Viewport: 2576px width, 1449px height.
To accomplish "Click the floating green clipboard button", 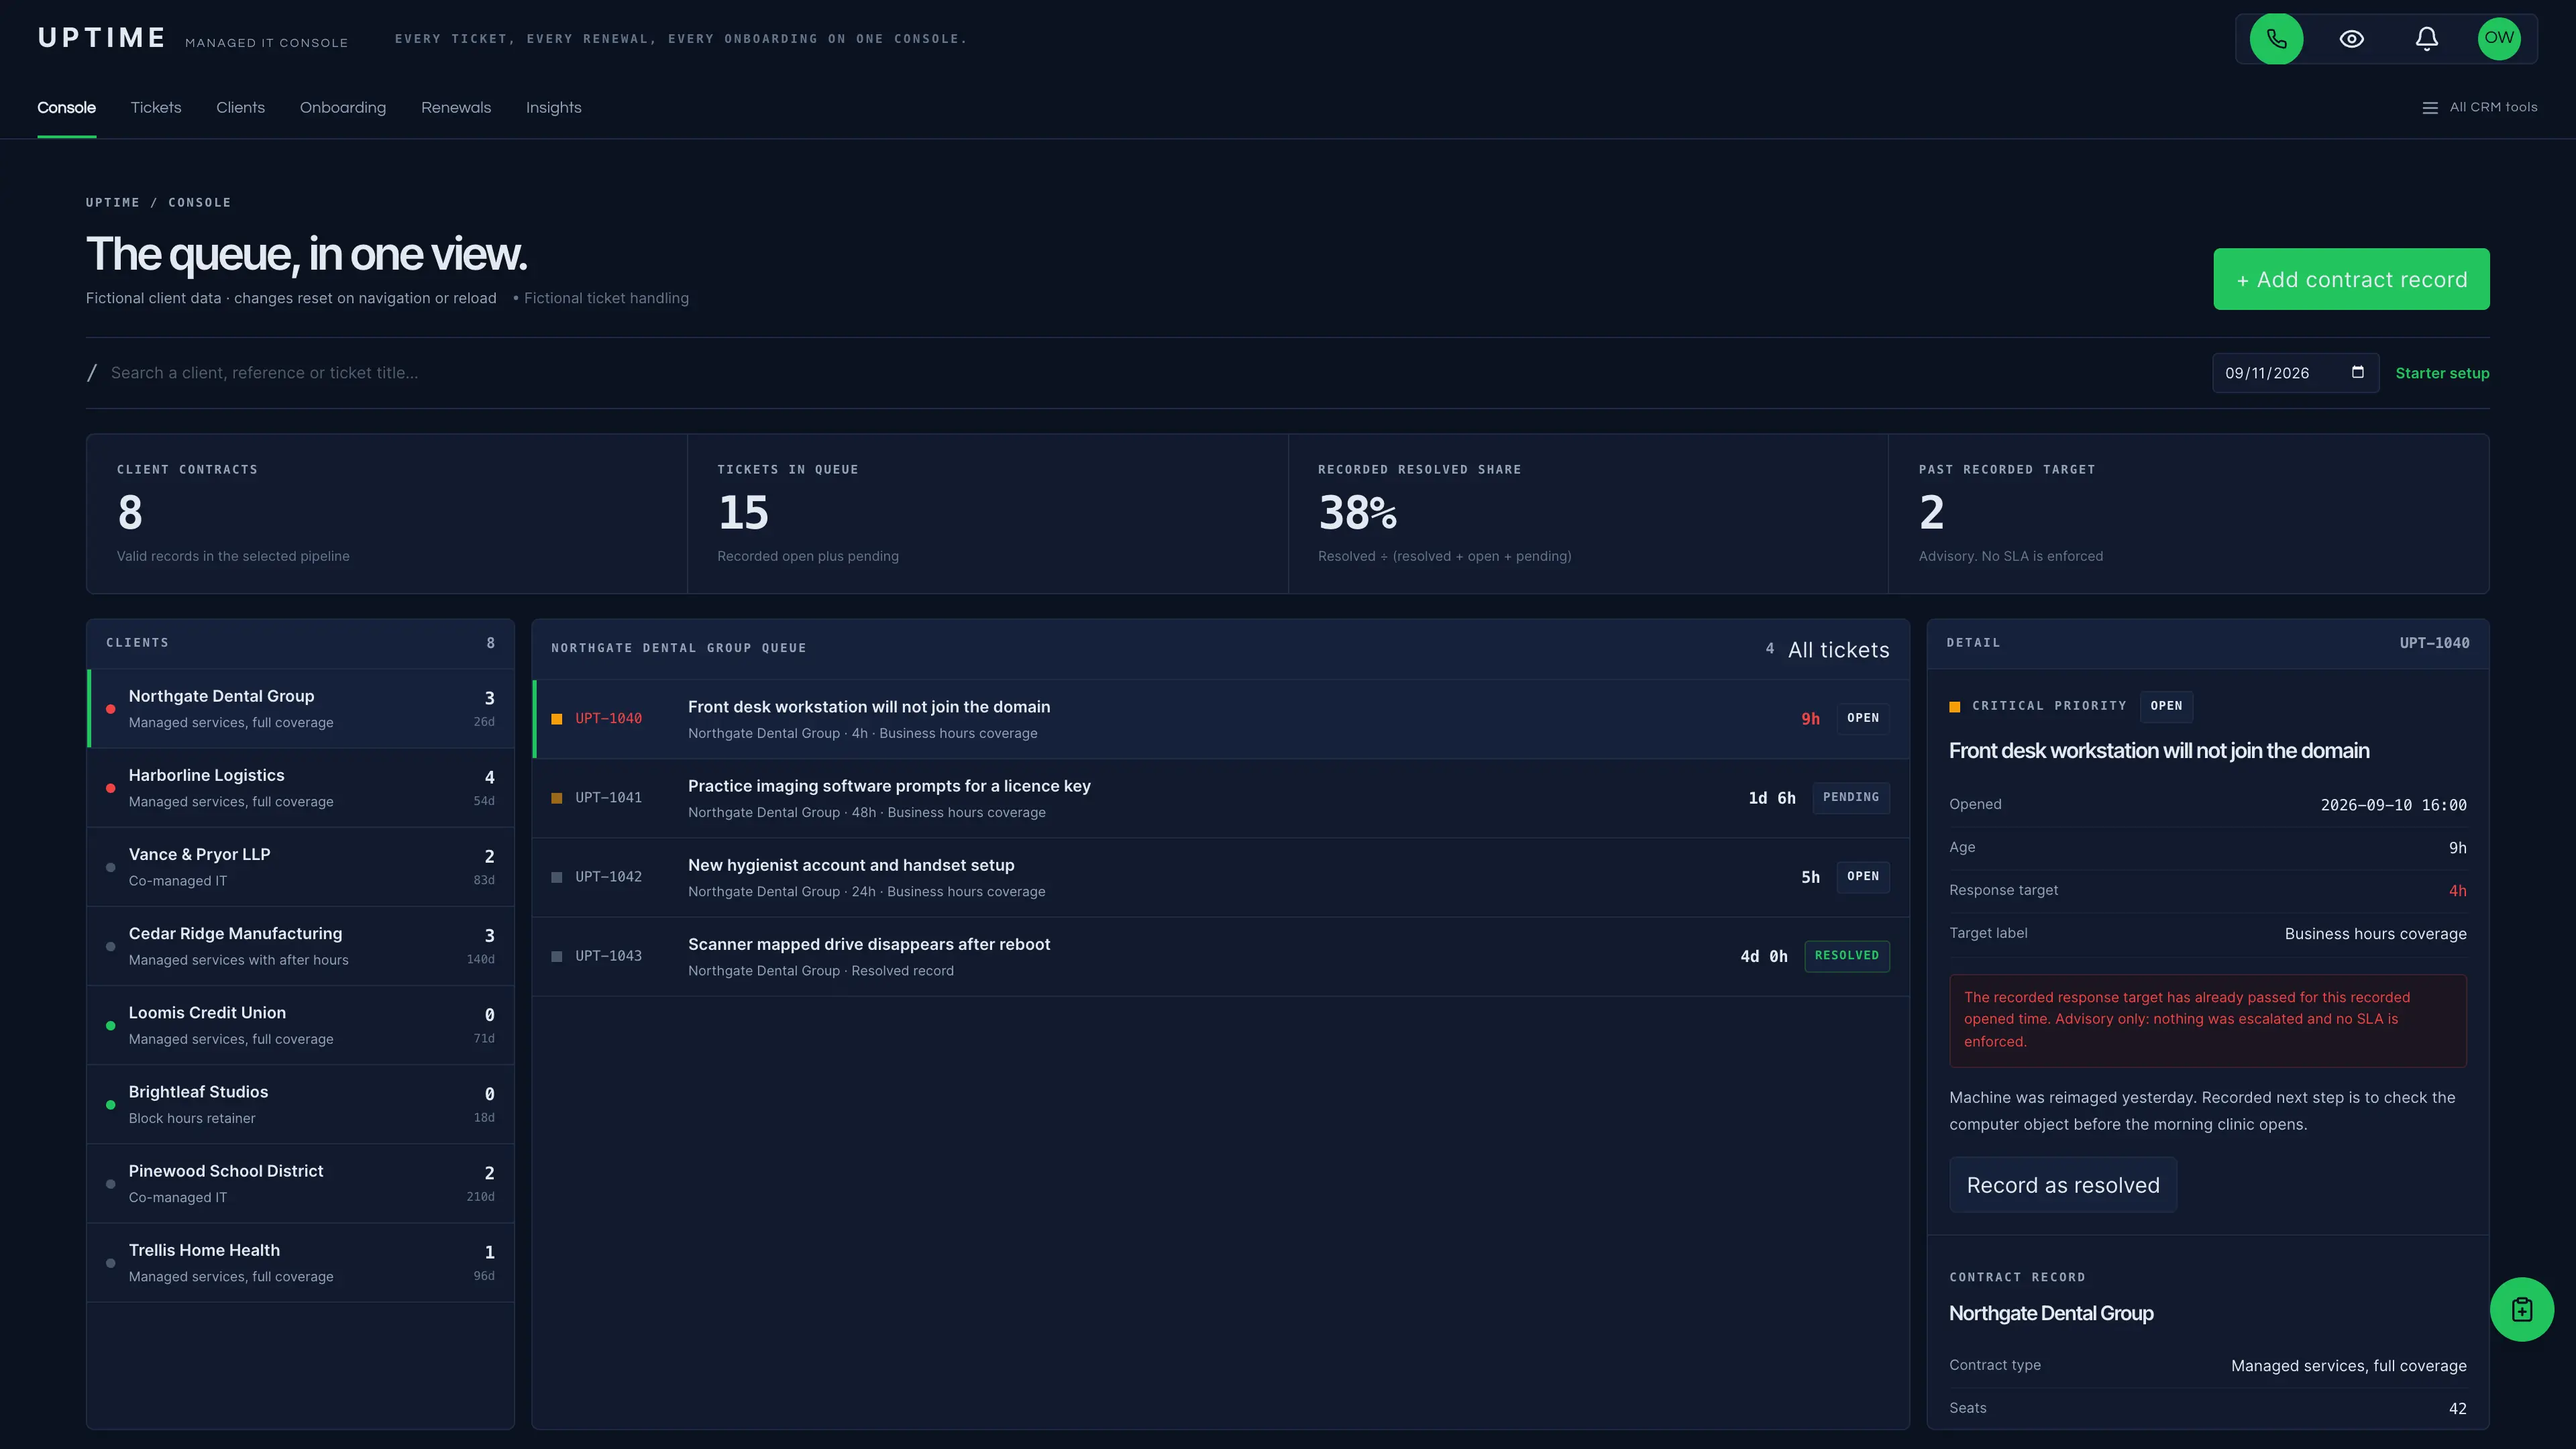I will 2521,1309.
